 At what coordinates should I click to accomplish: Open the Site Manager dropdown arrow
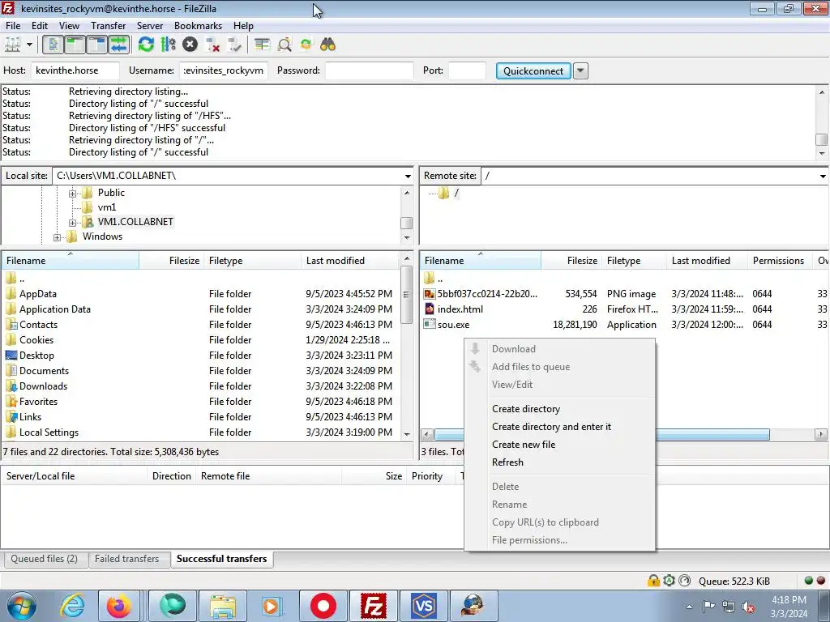click(x=30, y=45)
